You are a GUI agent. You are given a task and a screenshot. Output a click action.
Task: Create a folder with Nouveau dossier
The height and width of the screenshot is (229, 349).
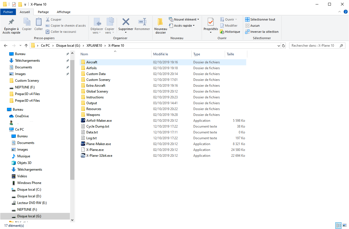click(x=160, y=26)
